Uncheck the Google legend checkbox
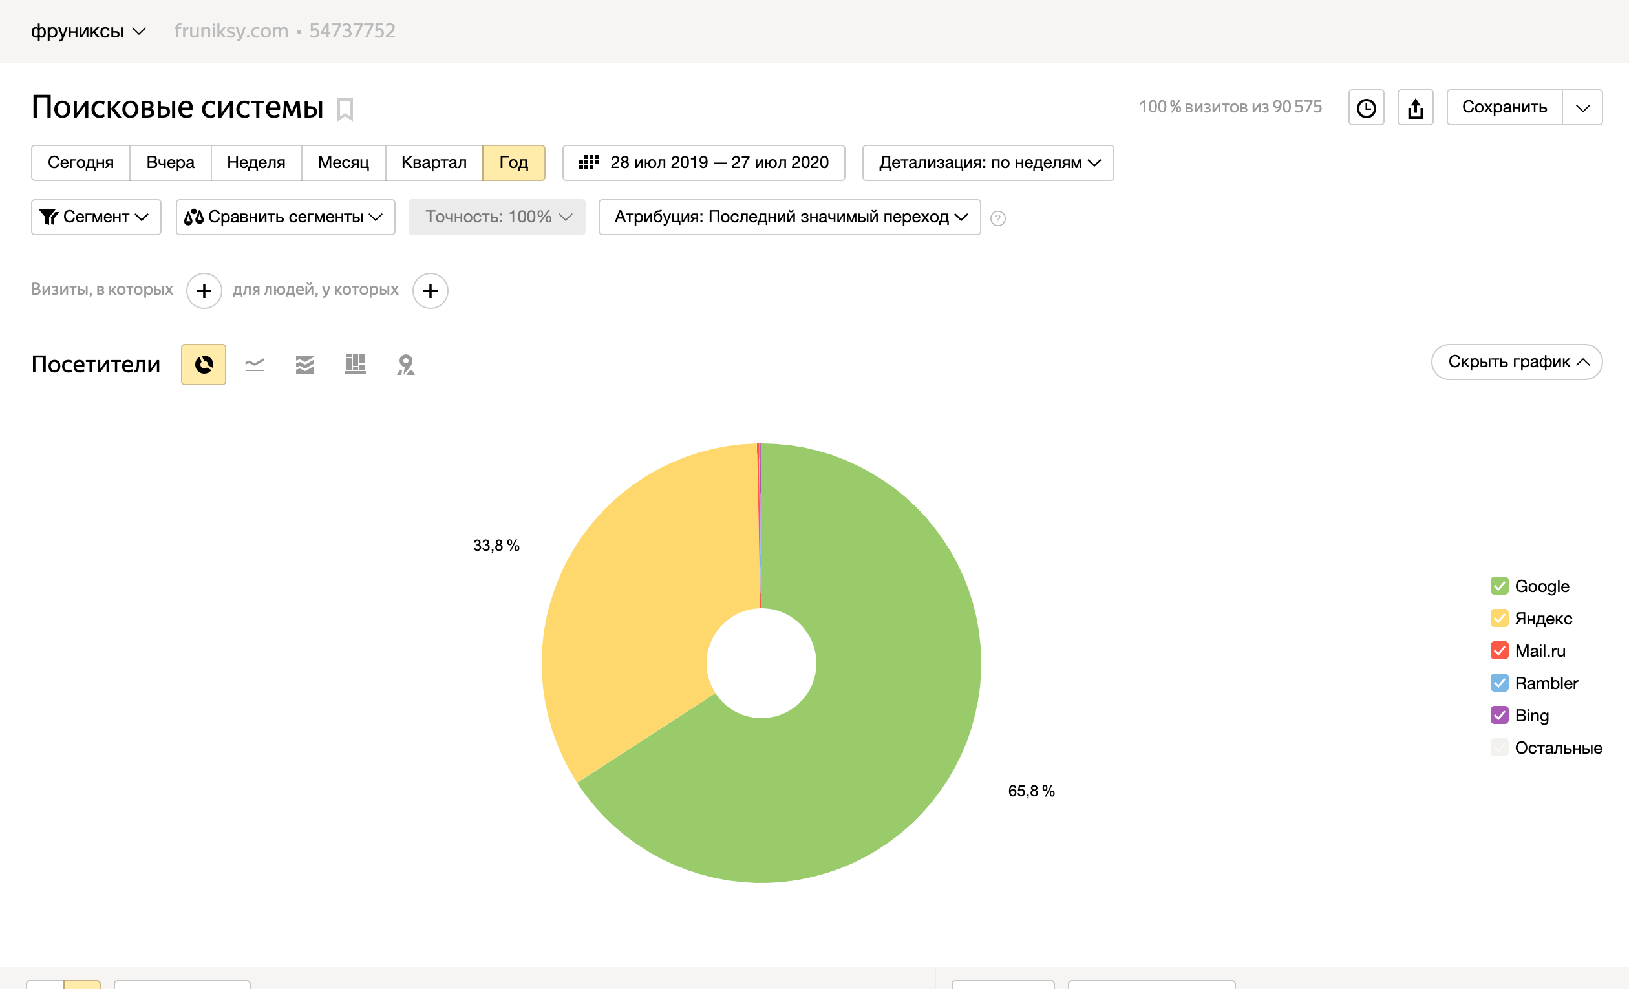The height and width of the screenshot is (989, 1629). coord(1499,586)
